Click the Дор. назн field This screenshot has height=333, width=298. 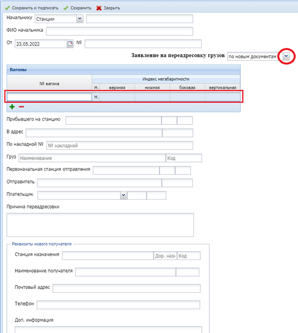pos(165,256)
